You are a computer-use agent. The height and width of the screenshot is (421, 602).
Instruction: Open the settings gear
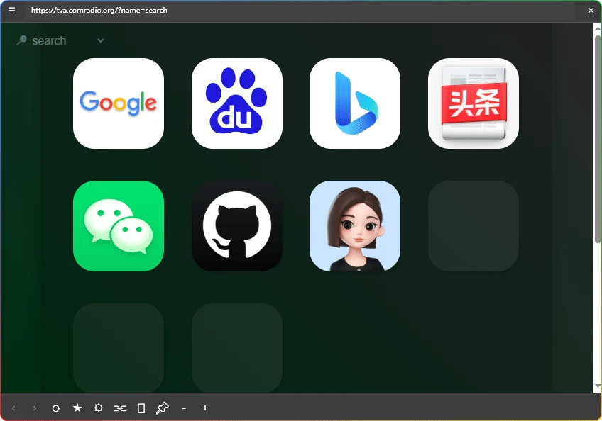pyautogui.click(x=99, y=408)
